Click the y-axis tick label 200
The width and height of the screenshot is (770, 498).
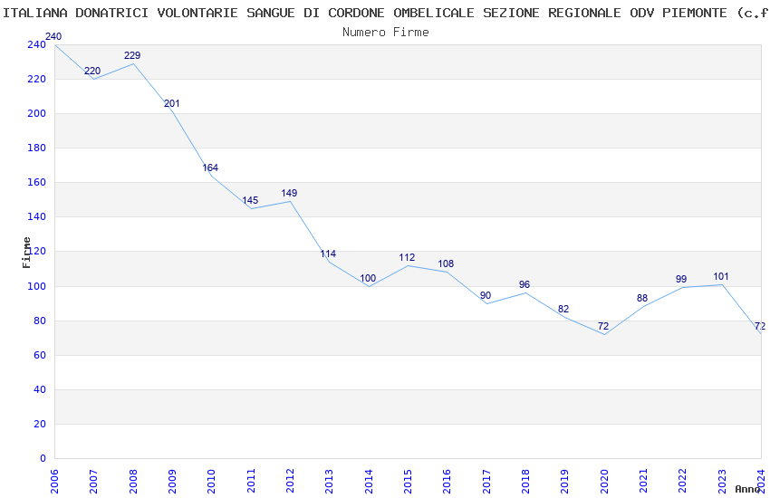point(37,113)
